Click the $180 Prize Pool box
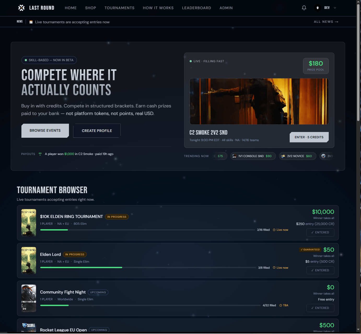This screenshot has width=361, height=334. (x=316, y=66)
